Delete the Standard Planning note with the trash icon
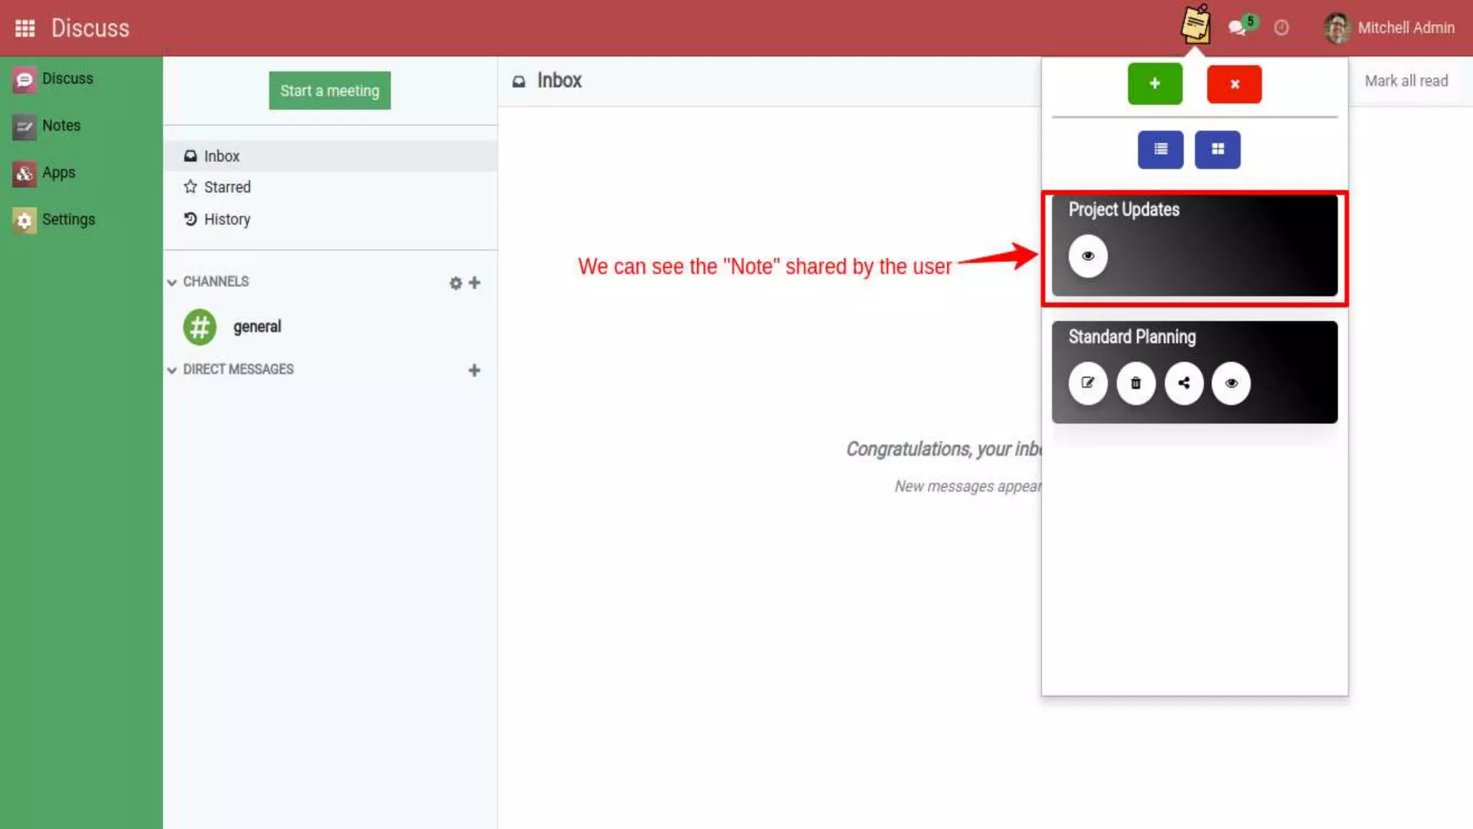The width and height of the screenshot is (1473, 829). [1136, 383]
